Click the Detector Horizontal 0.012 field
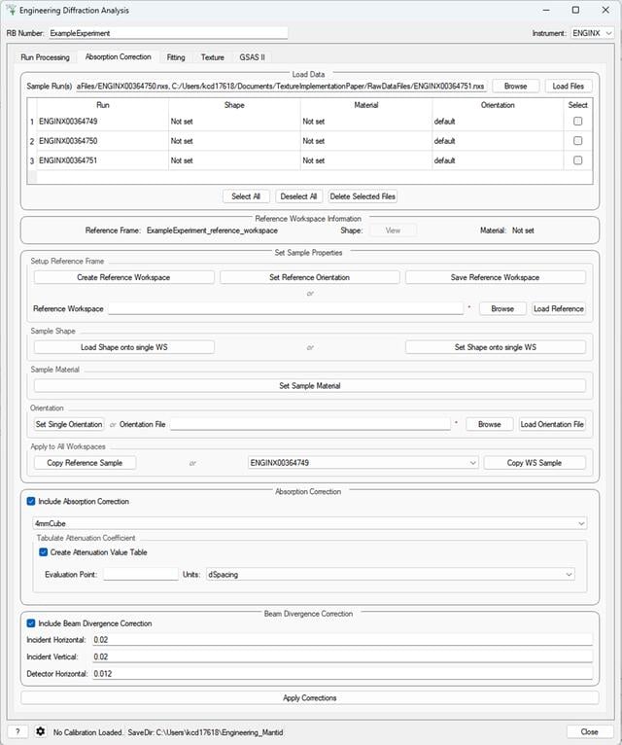The height and width of the screenshot is (745, 622). [x=342, y=674]
